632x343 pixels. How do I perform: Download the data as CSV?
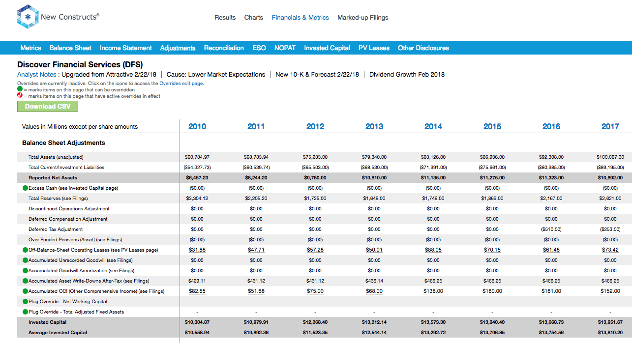pos(48,106)
